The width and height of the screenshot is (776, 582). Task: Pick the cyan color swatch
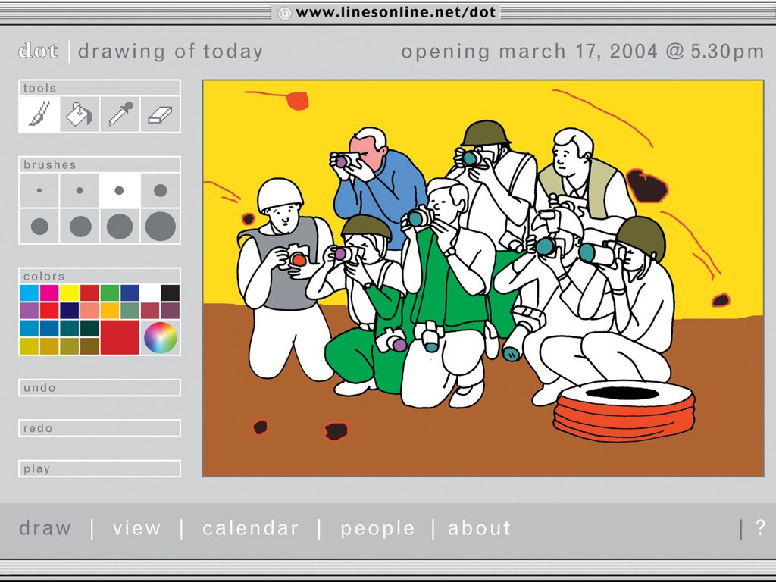click(x=30, y=293)
